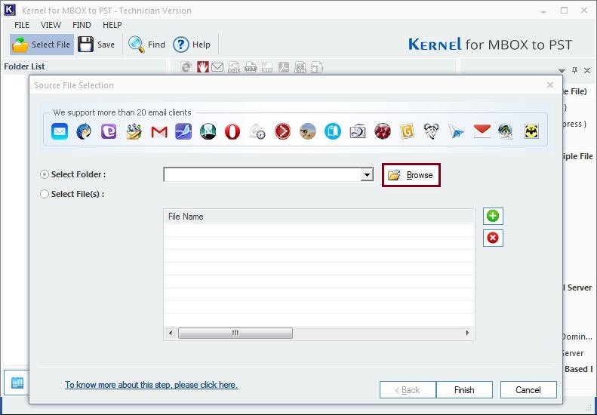597x415 pixels.
Task: Click the file list horizontal scrollbar thumb
Action: click(x=235, y=334)
